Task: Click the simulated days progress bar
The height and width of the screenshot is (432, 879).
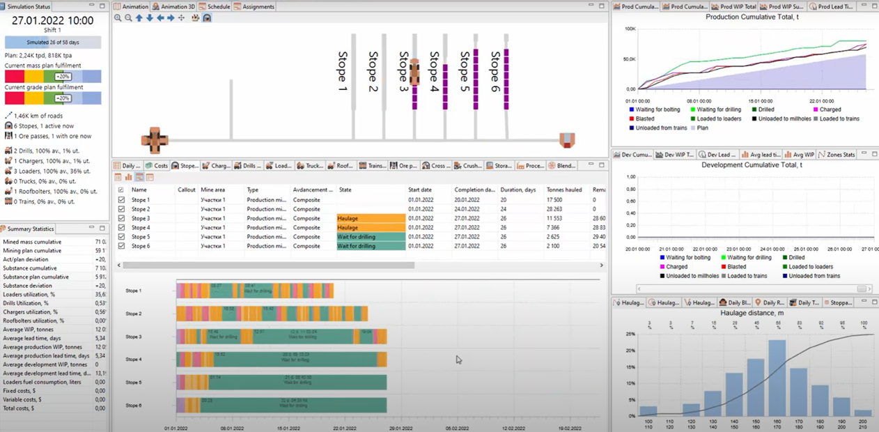Action: click(53, 43)
